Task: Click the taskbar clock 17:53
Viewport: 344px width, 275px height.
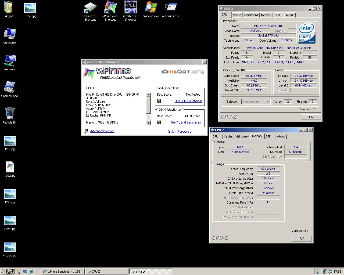Action: tap(338, 272)
